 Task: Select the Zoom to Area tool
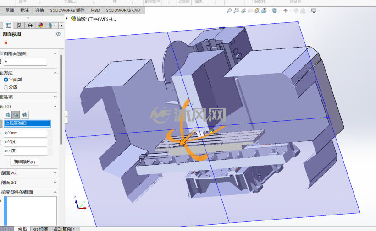pyautogui.click(x=236, y=11)
